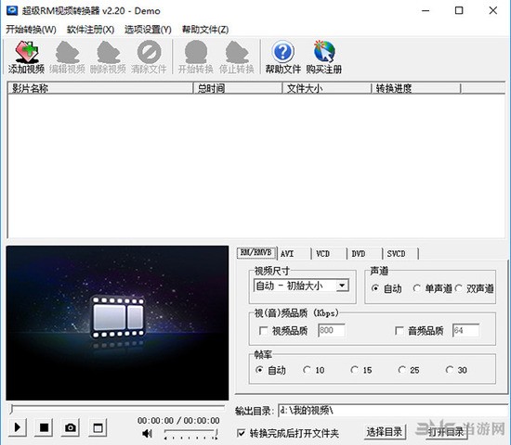Enable the 音频品质 checkbox

(x=400, y=331)
